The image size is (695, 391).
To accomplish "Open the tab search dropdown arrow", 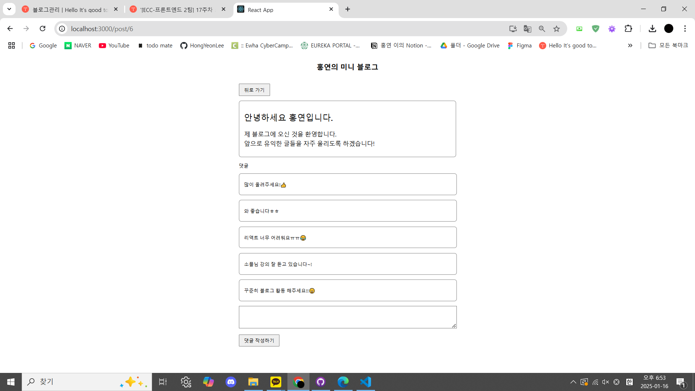I will (x=9, y=9).
